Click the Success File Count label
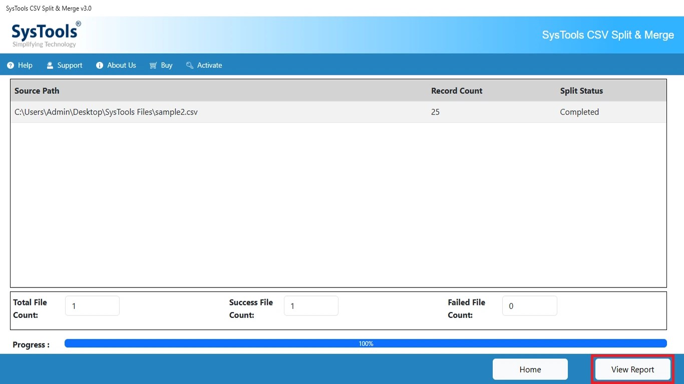 click(251, 308)
